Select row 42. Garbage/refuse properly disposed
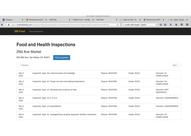 [99, 116]
